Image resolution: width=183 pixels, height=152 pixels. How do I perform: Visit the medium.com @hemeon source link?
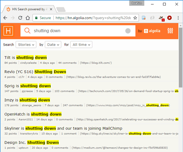coord(120,148)
